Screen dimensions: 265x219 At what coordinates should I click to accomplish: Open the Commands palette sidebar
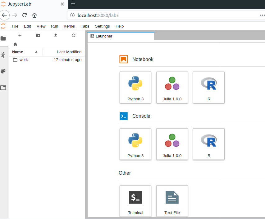pos(3,71)
